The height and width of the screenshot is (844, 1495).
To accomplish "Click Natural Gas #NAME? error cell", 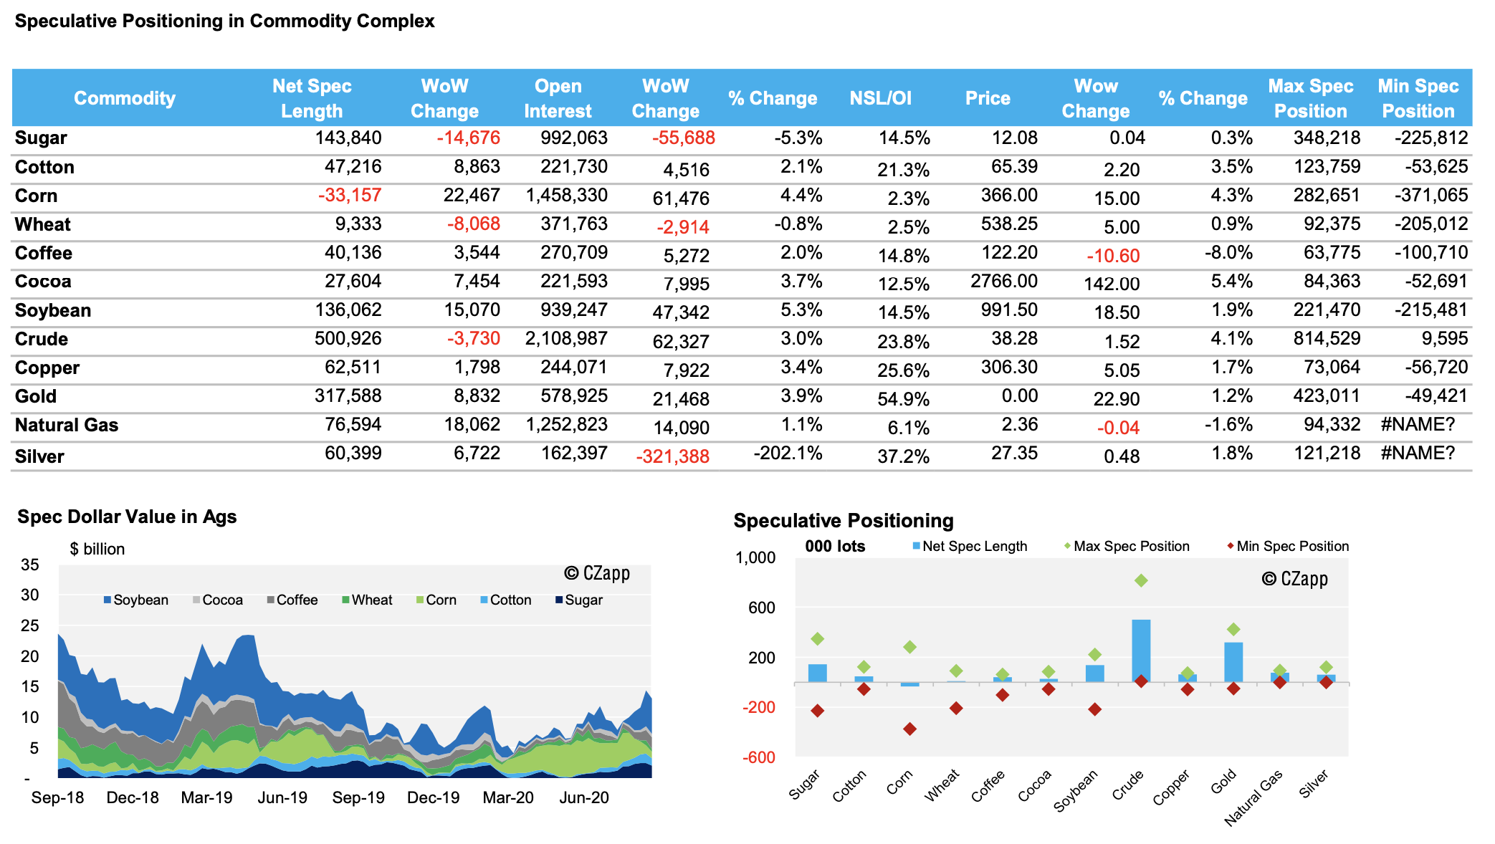I will [1418, 424].
